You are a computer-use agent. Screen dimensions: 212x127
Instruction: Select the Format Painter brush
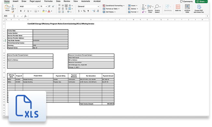[13, 12]
